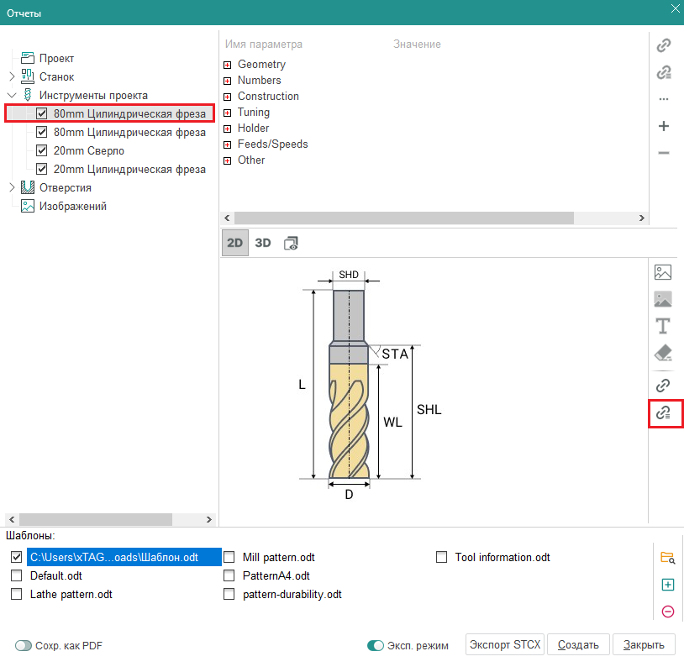Expand the Geometry parameter group
The width and height of the screenshot is (684, 667).
(227, 65)
